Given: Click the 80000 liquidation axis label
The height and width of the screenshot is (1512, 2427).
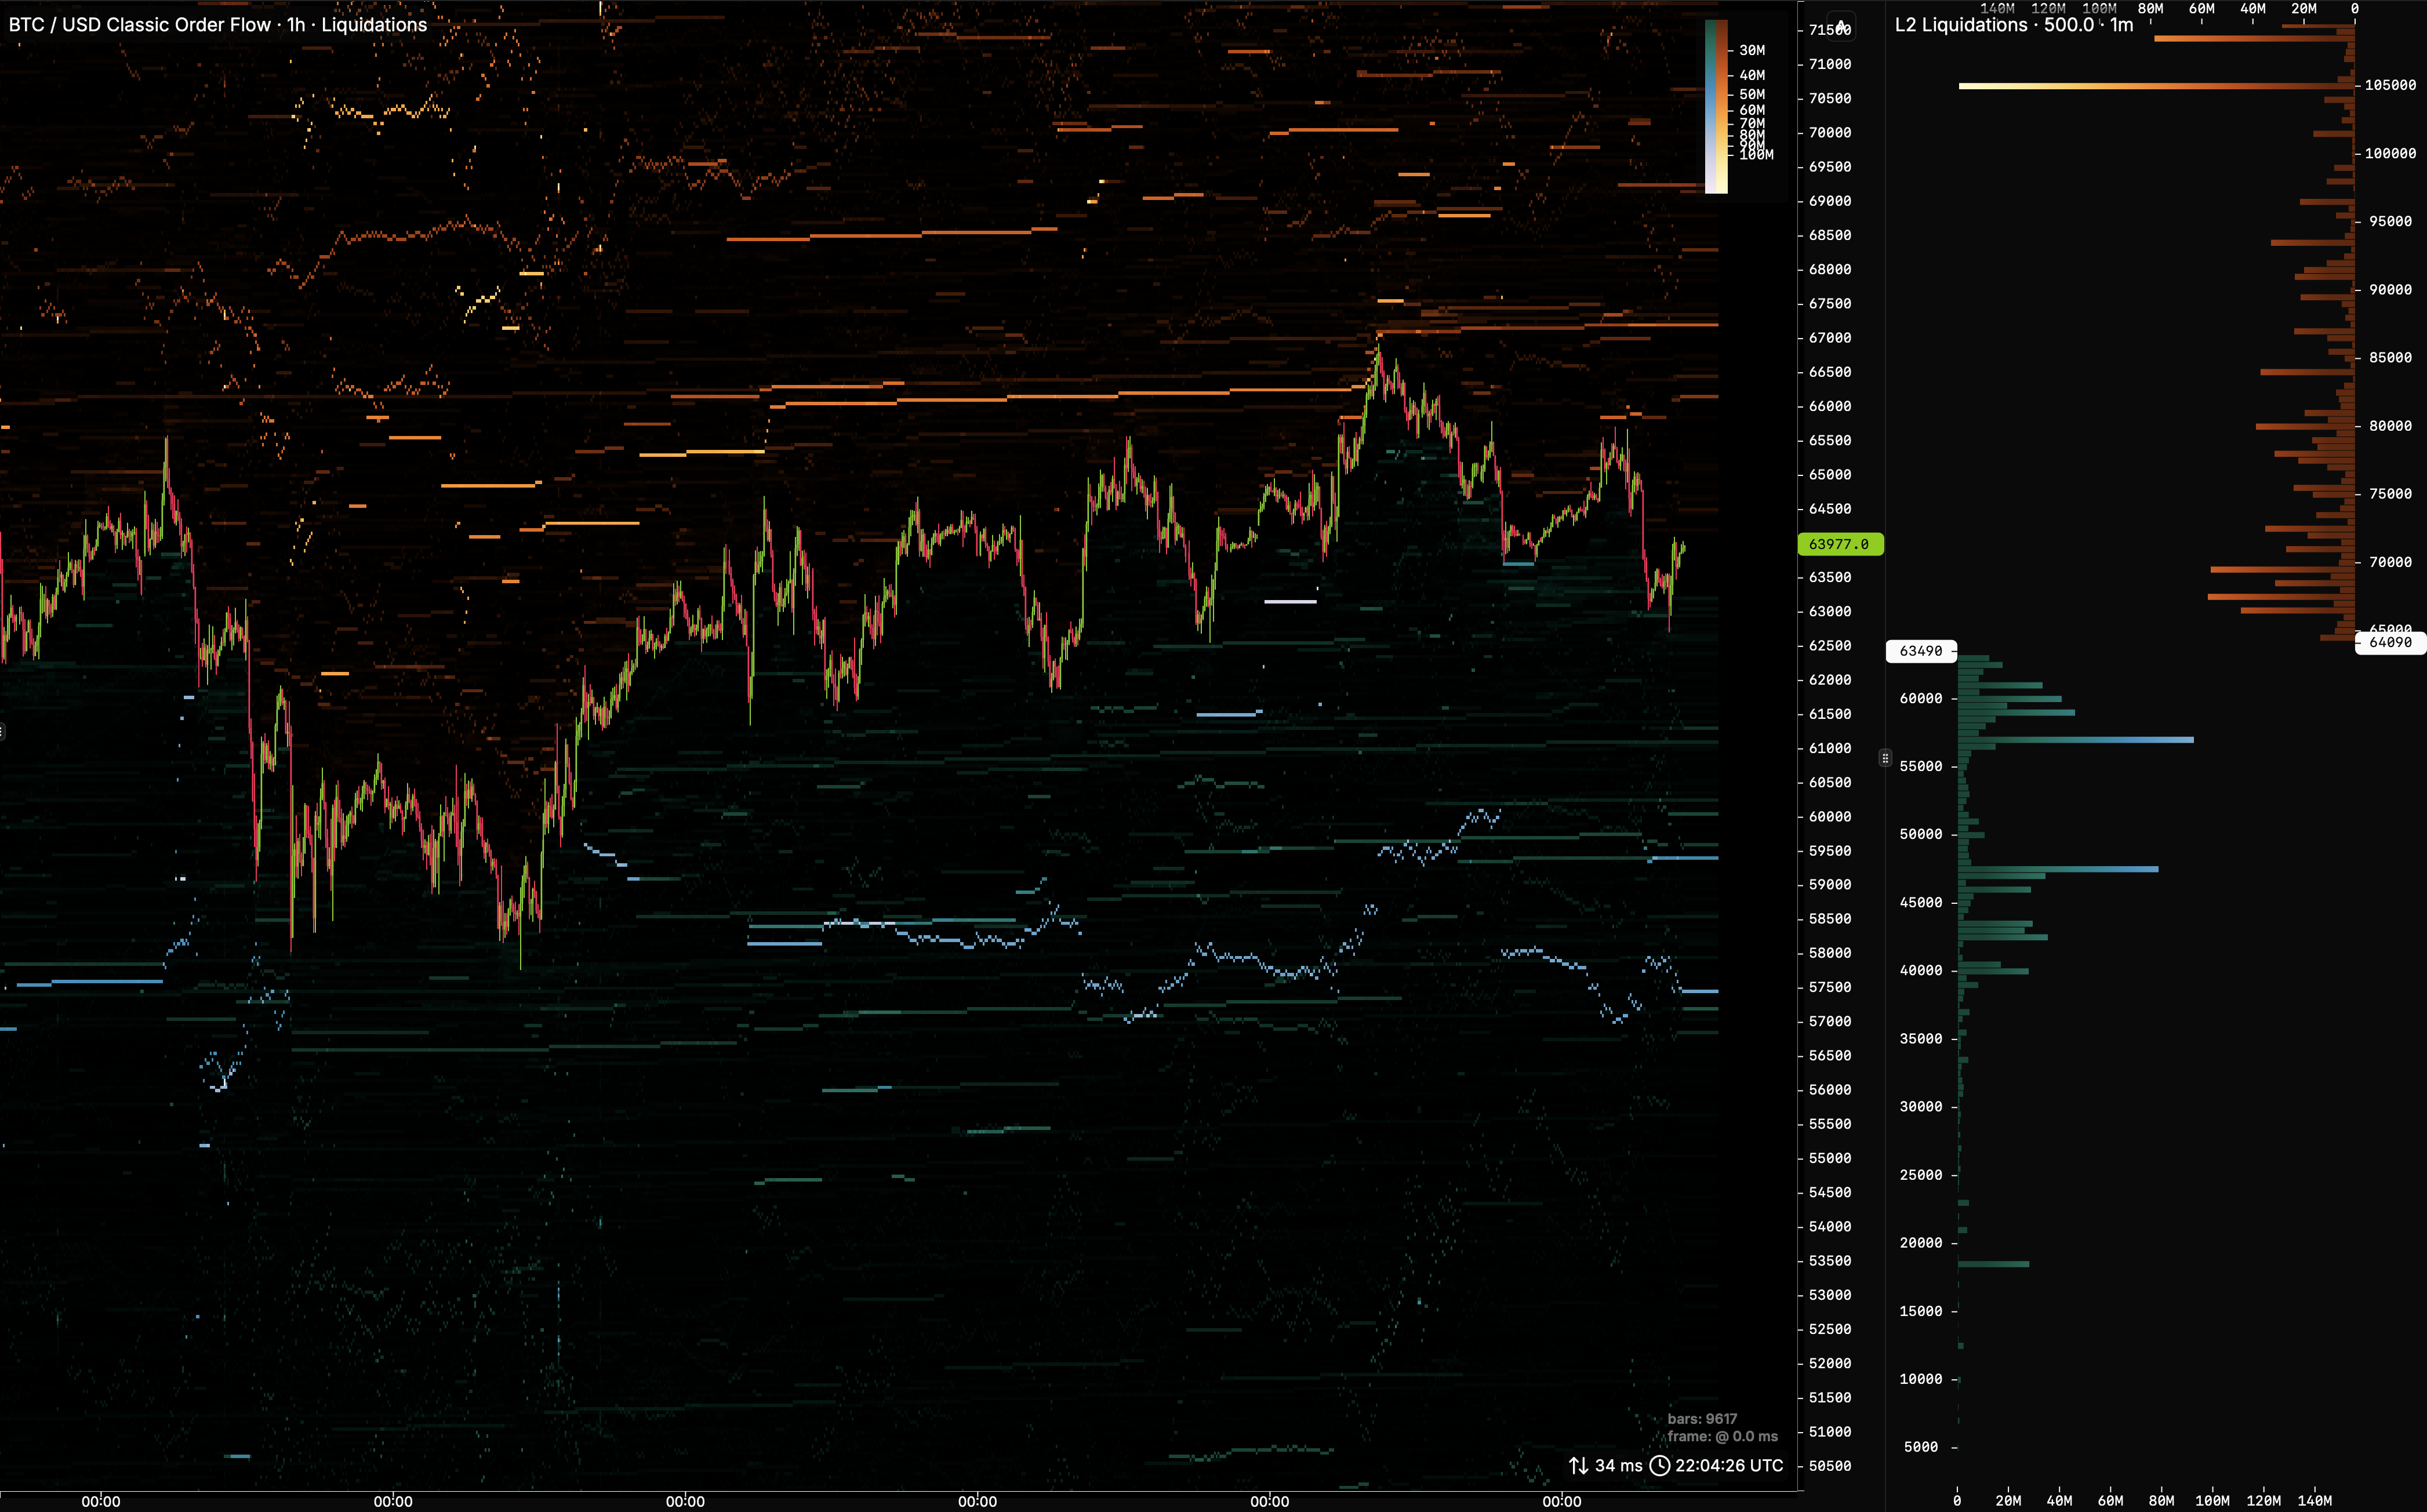Looking at the screenshot, I should click(2390, 426).
